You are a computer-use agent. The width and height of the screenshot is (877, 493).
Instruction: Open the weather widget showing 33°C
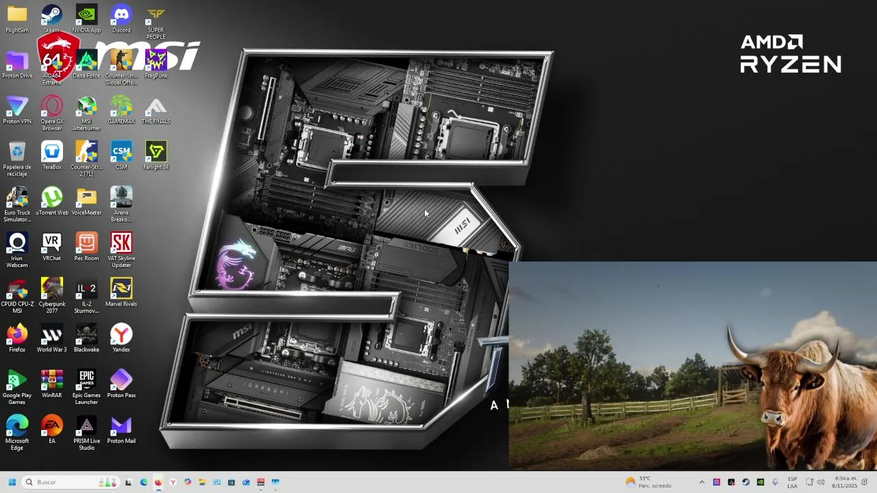(648, 482)
